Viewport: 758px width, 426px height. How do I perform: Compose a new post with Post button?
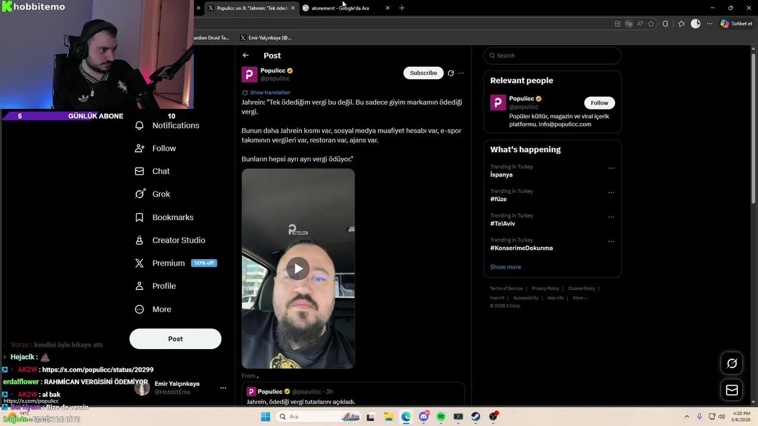point(175,339)
